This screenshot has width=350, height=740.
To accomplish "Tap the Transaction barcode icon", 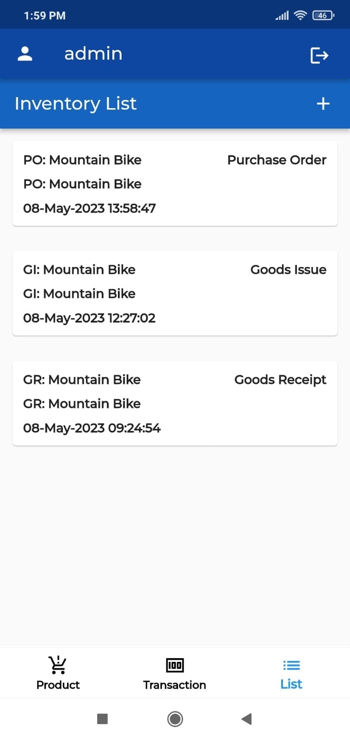I will point(175,665).
